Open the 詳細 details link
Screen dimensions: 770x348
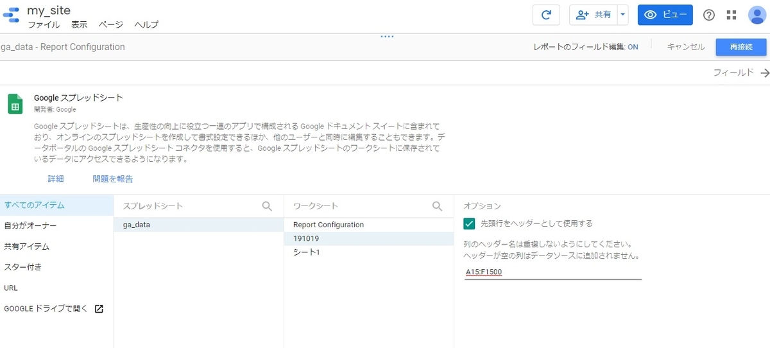(56, 179)
